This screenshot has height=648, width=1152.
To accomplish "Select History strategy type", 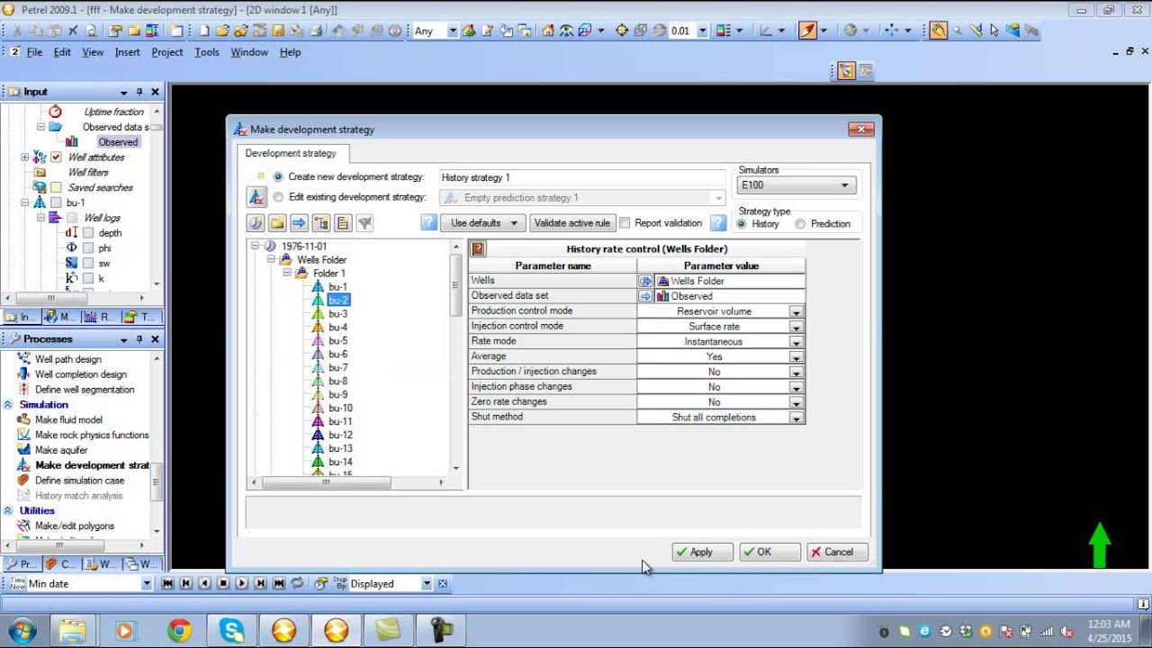I will point(742,224).
